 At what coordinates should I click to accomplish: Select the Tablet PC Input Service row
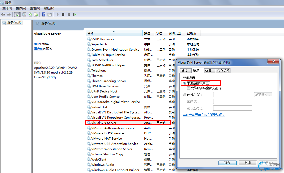pyautogui.click(x=143, y=55)
